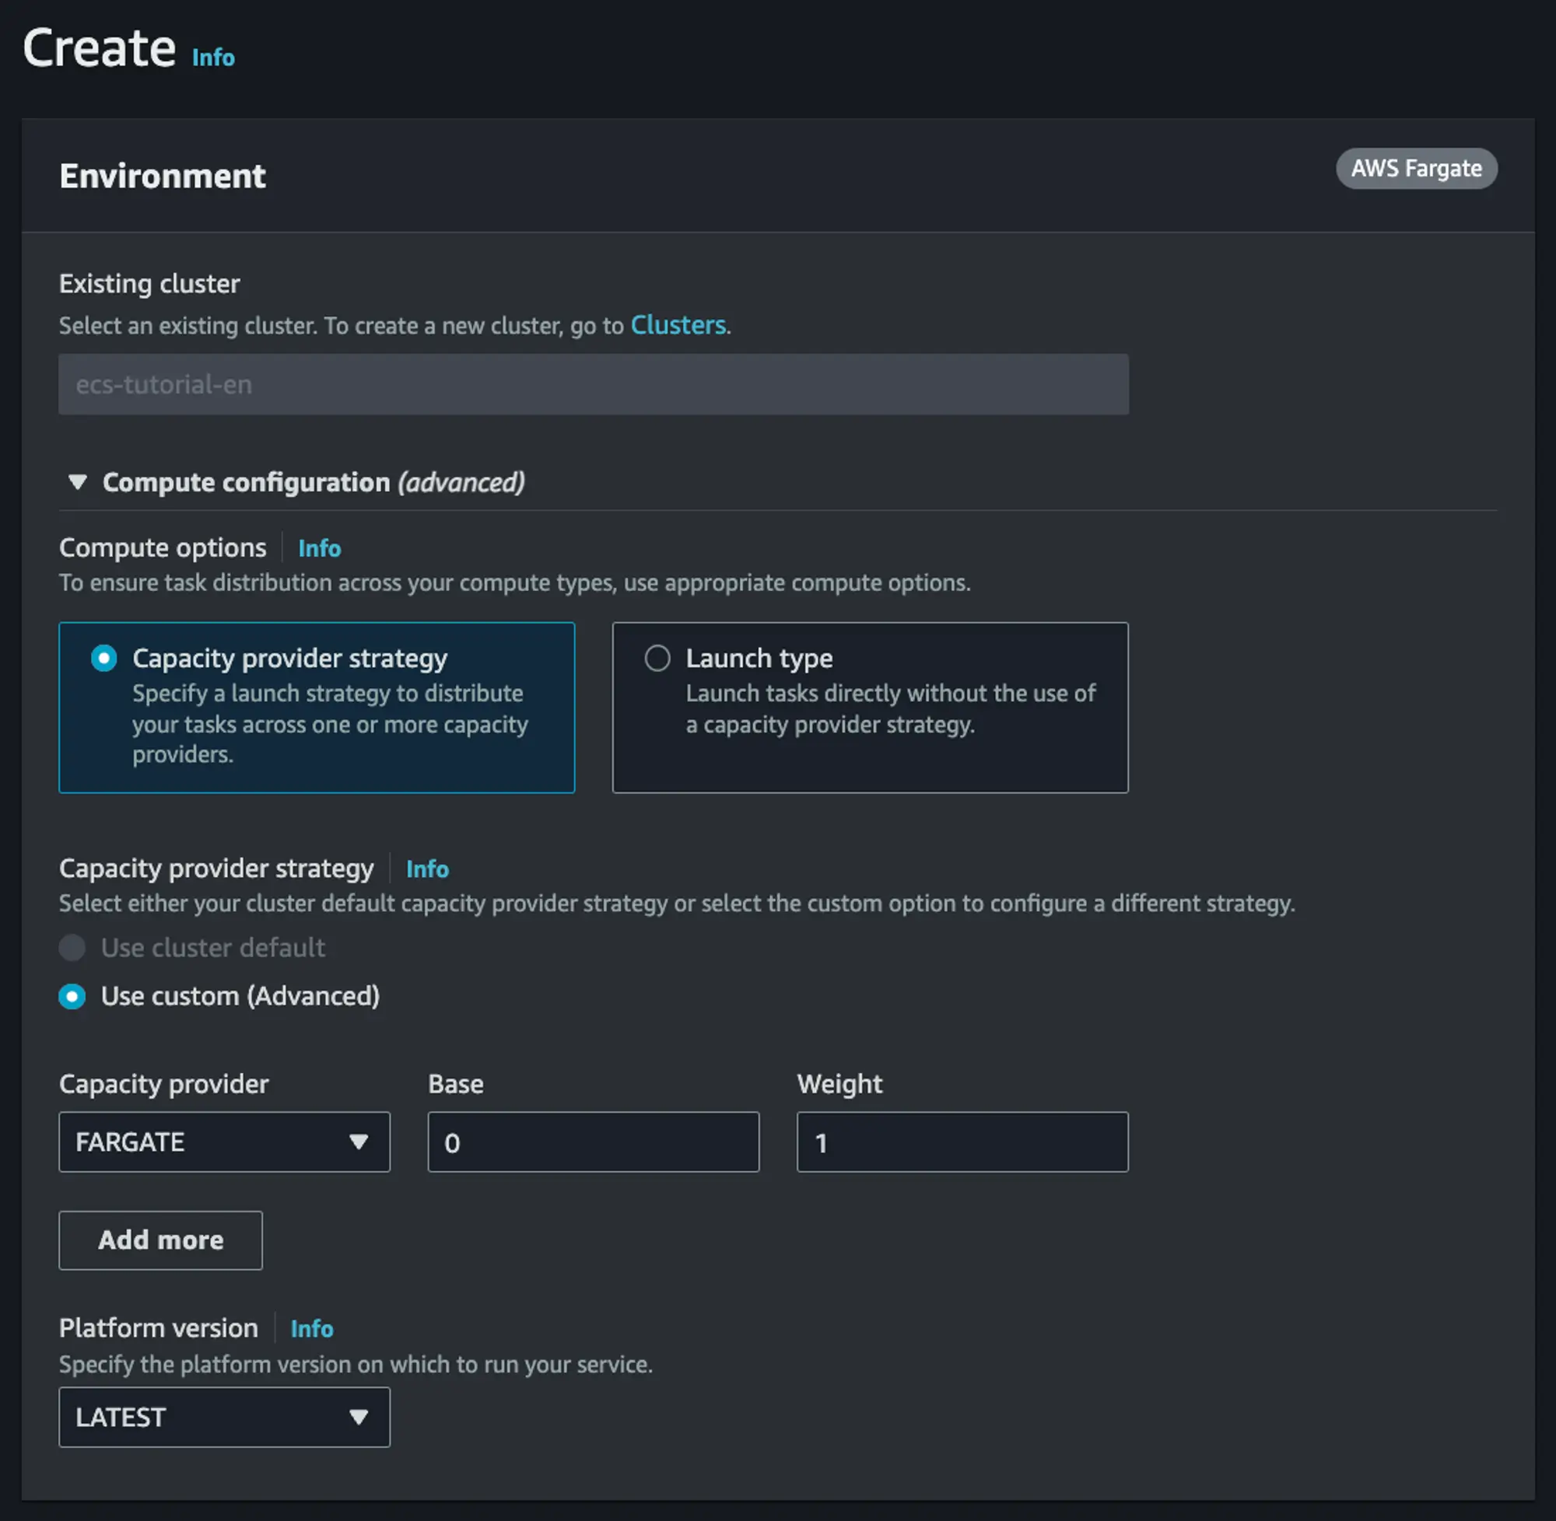The image size is (1556, 1521).
Task: Select the Launch type option
Action: pyautogui.click(x=657, y=659)
